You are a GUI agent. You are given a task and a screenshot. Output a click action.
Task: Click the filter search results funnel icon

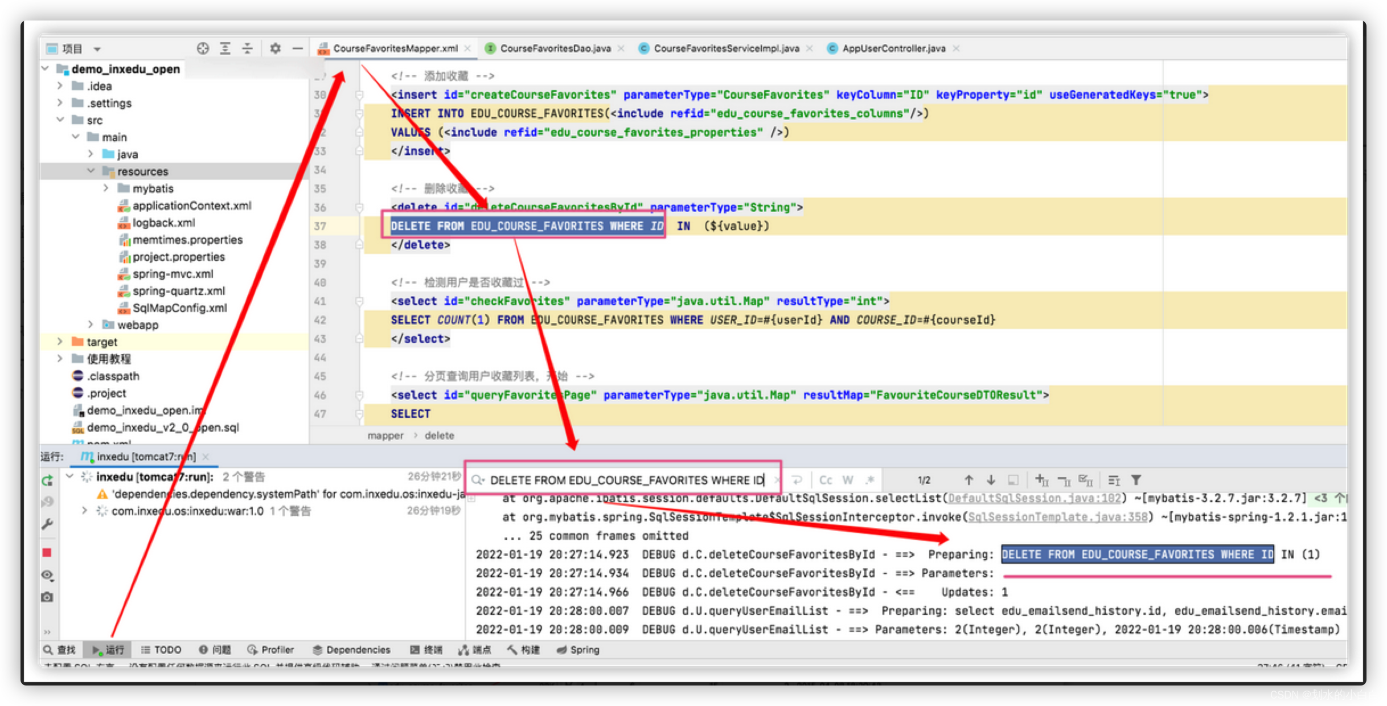(x=1136, y=480)
